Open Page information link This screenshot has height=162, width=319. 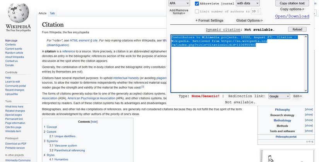pos(15,123)
